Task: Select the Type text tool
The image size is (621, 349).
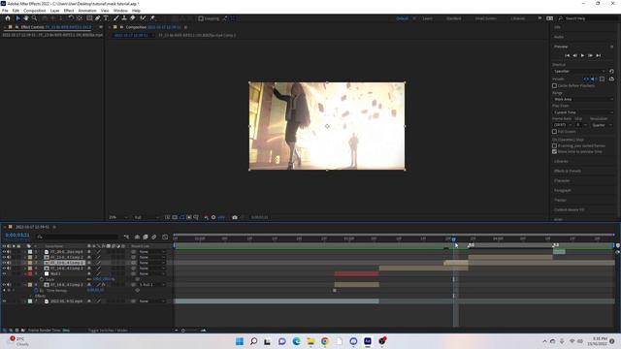Action: click(106, 18)
